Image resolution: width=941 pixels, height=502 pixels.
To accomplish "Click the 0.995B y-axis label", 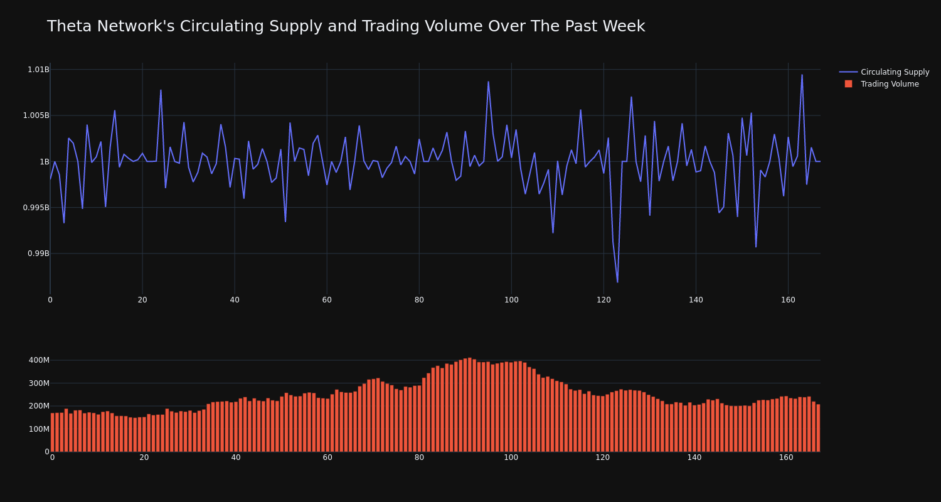I will (x=36, y=208).
